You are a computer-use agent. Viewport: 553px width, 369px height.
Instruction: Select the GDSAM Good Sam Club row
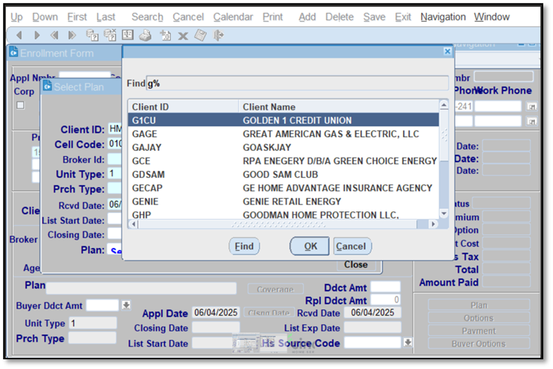pos(284,175)
